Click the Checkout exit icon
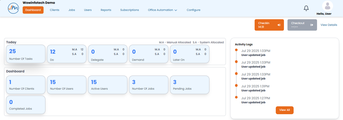The height and width of the screenshot is (120, 343). [312, 25]
